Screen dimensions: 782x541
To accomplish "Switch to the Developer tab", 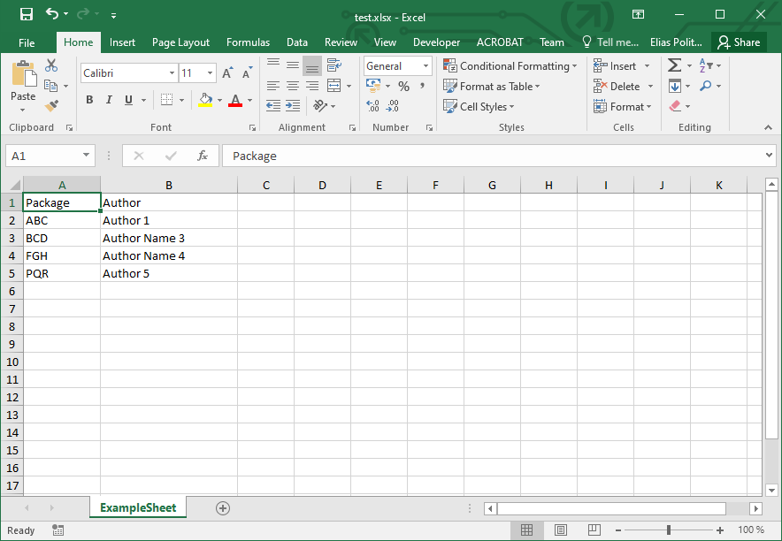I will tap(436, 42).
